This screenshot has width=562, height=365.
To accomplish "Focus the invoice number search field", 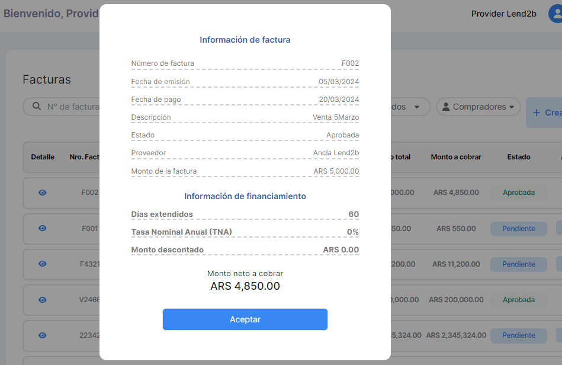I will (x=72, y=107).
